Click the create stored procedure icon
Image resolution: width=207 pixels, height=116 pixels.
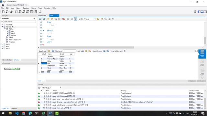[27, 12]
